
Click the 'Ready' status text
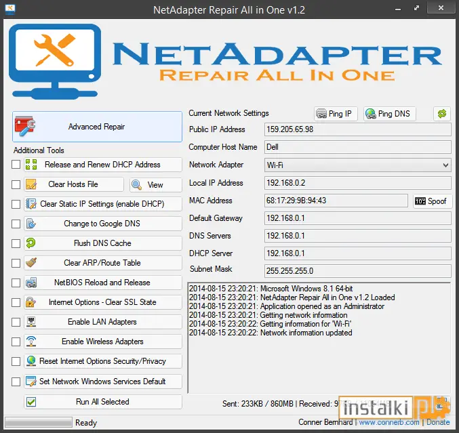point(86,423)
